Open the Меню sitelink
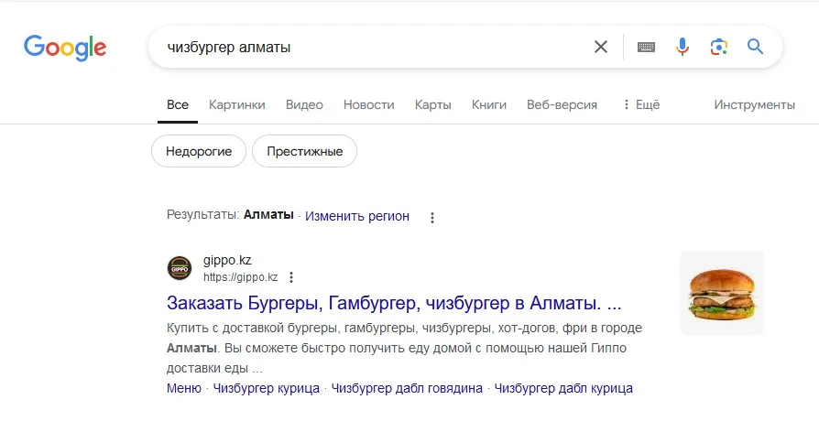Viewport: 819px width, 421px height. click(x=184, y=389)
